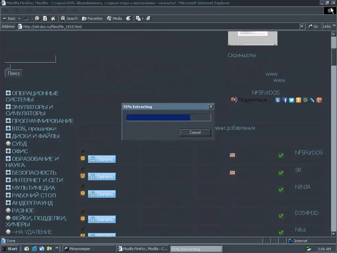This screenshot has height=253, width=337.
Task: Click the US flag in the NFSForDOS row
Action: [x=232, y=155]
